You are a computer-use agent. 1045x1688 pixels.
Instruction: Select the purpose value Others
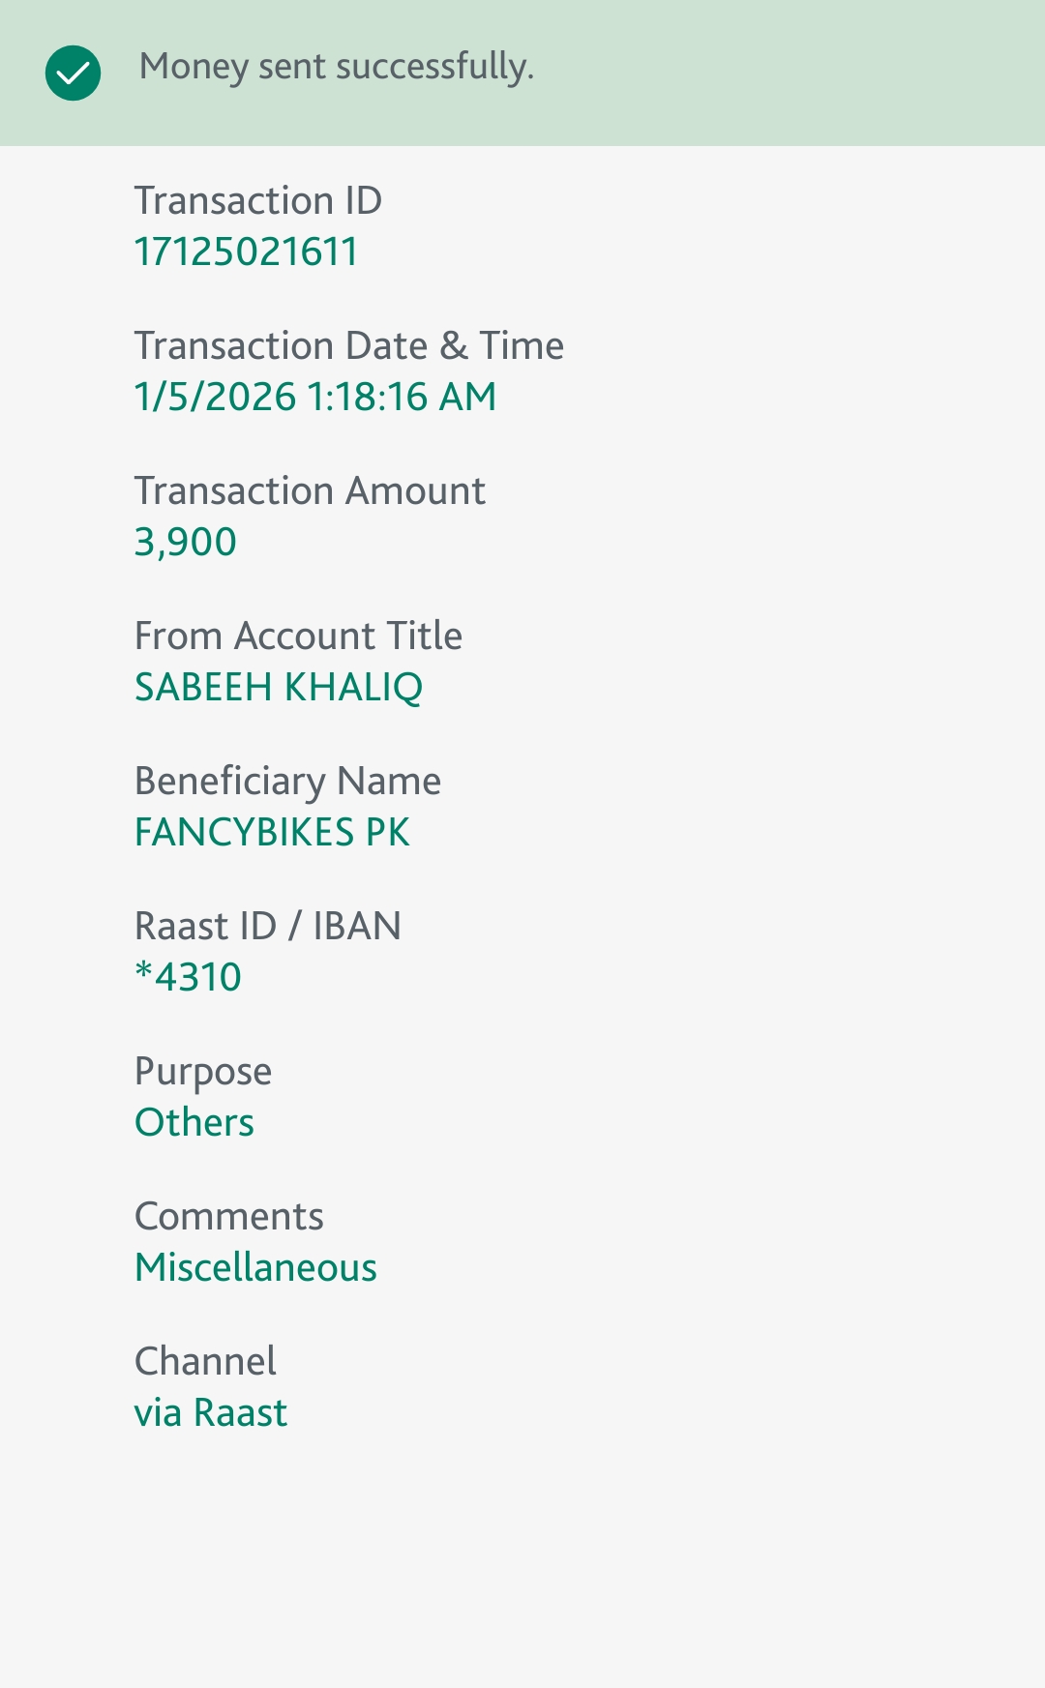pos(194,1122)
